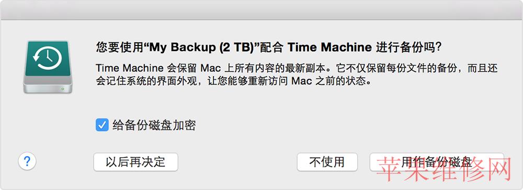Viewport: 523px width, 190px height.
Task: Click the gray title bar of the dialog
Action: click(x=261, y=10)
